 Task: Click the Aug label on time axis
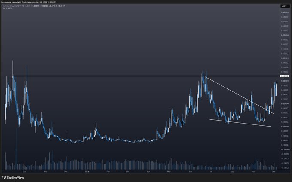[x=232, y=171]
